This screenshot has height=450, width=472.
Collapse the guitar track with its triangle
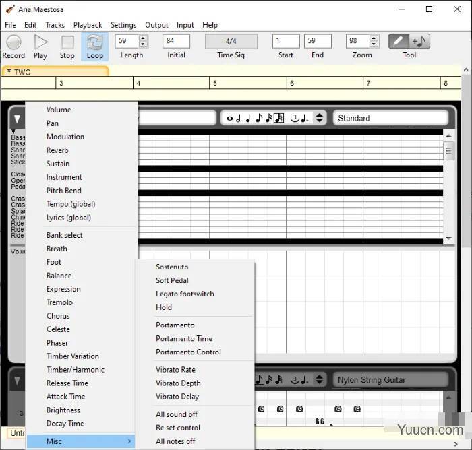(x=17, y=381)
